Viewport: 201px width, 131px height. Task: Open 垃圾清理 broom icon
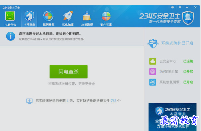(87, 16)
